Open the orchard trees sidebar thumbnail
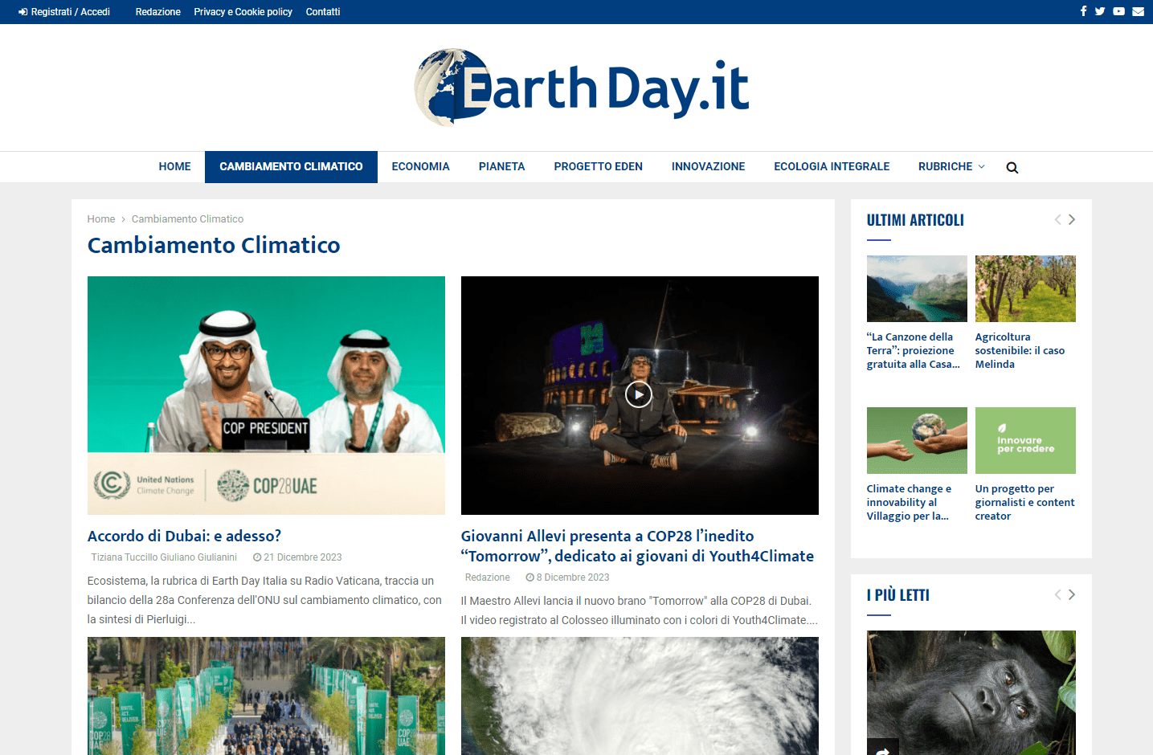Screen dimensions: 1153x755 pyautogui.click(x=1025, y=288)
